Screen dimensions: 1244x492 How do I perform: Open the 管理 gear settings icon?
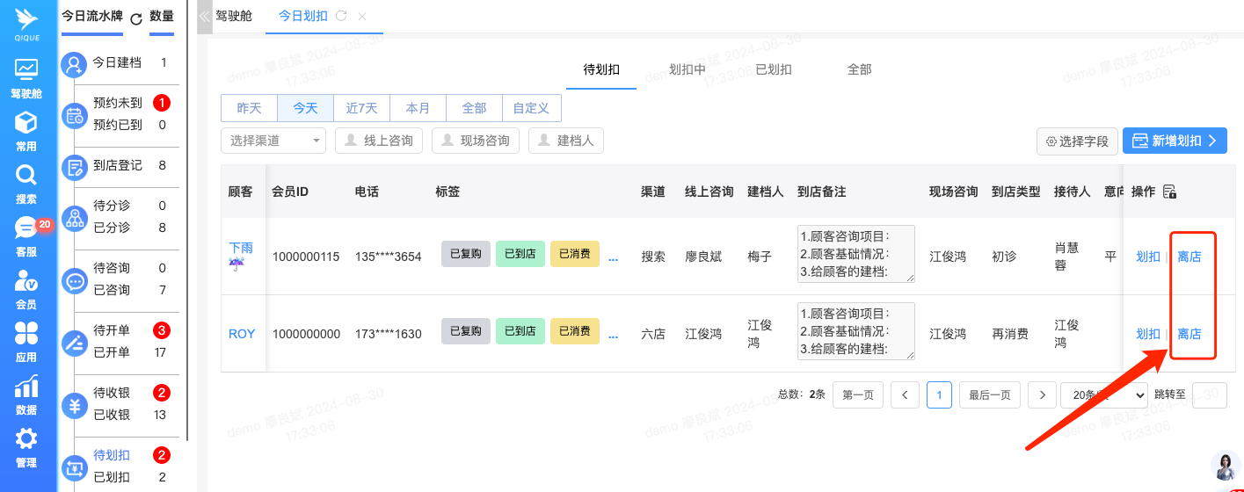pos(26,440)
